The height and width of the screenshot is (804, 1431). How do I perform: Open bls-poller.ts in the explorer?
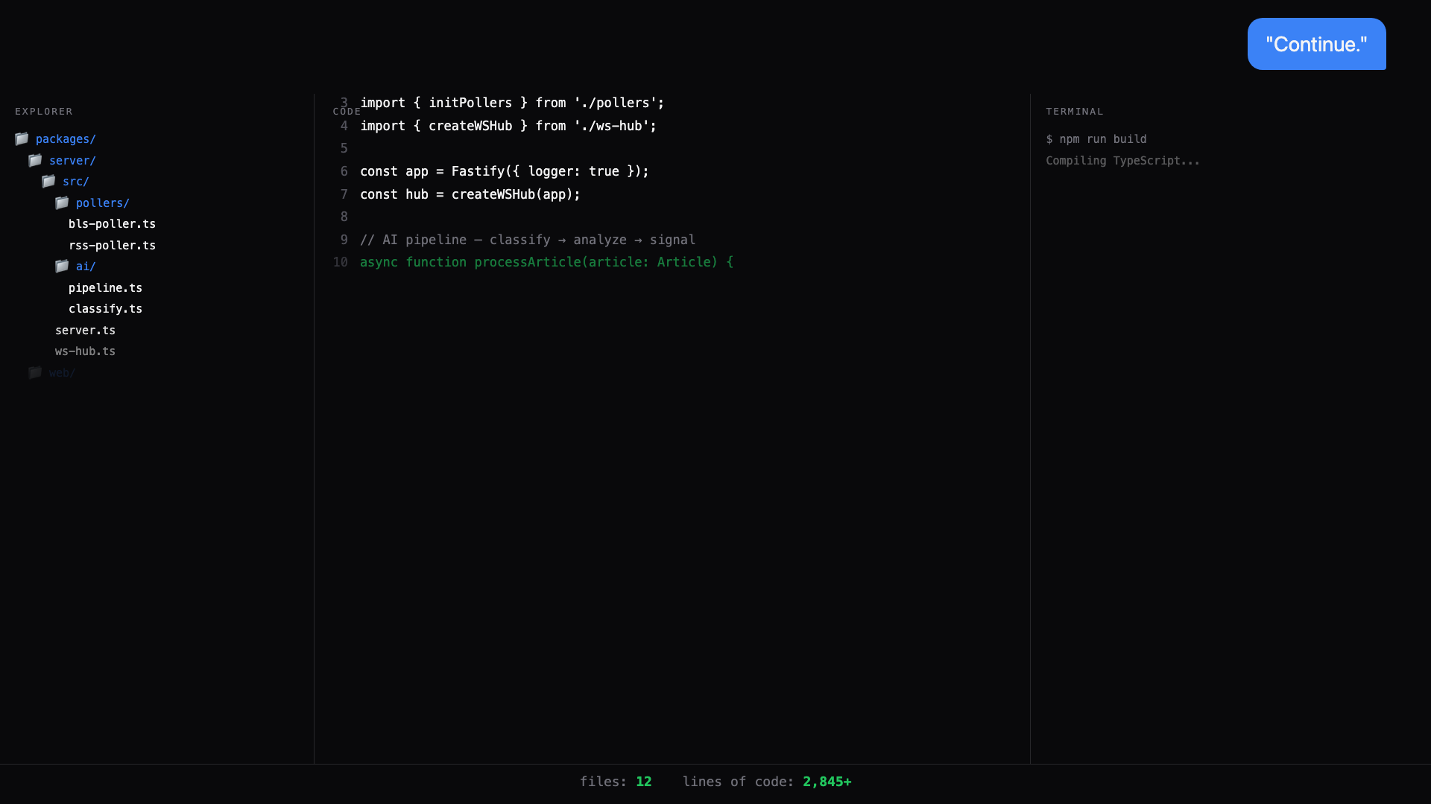coord(112,224)
